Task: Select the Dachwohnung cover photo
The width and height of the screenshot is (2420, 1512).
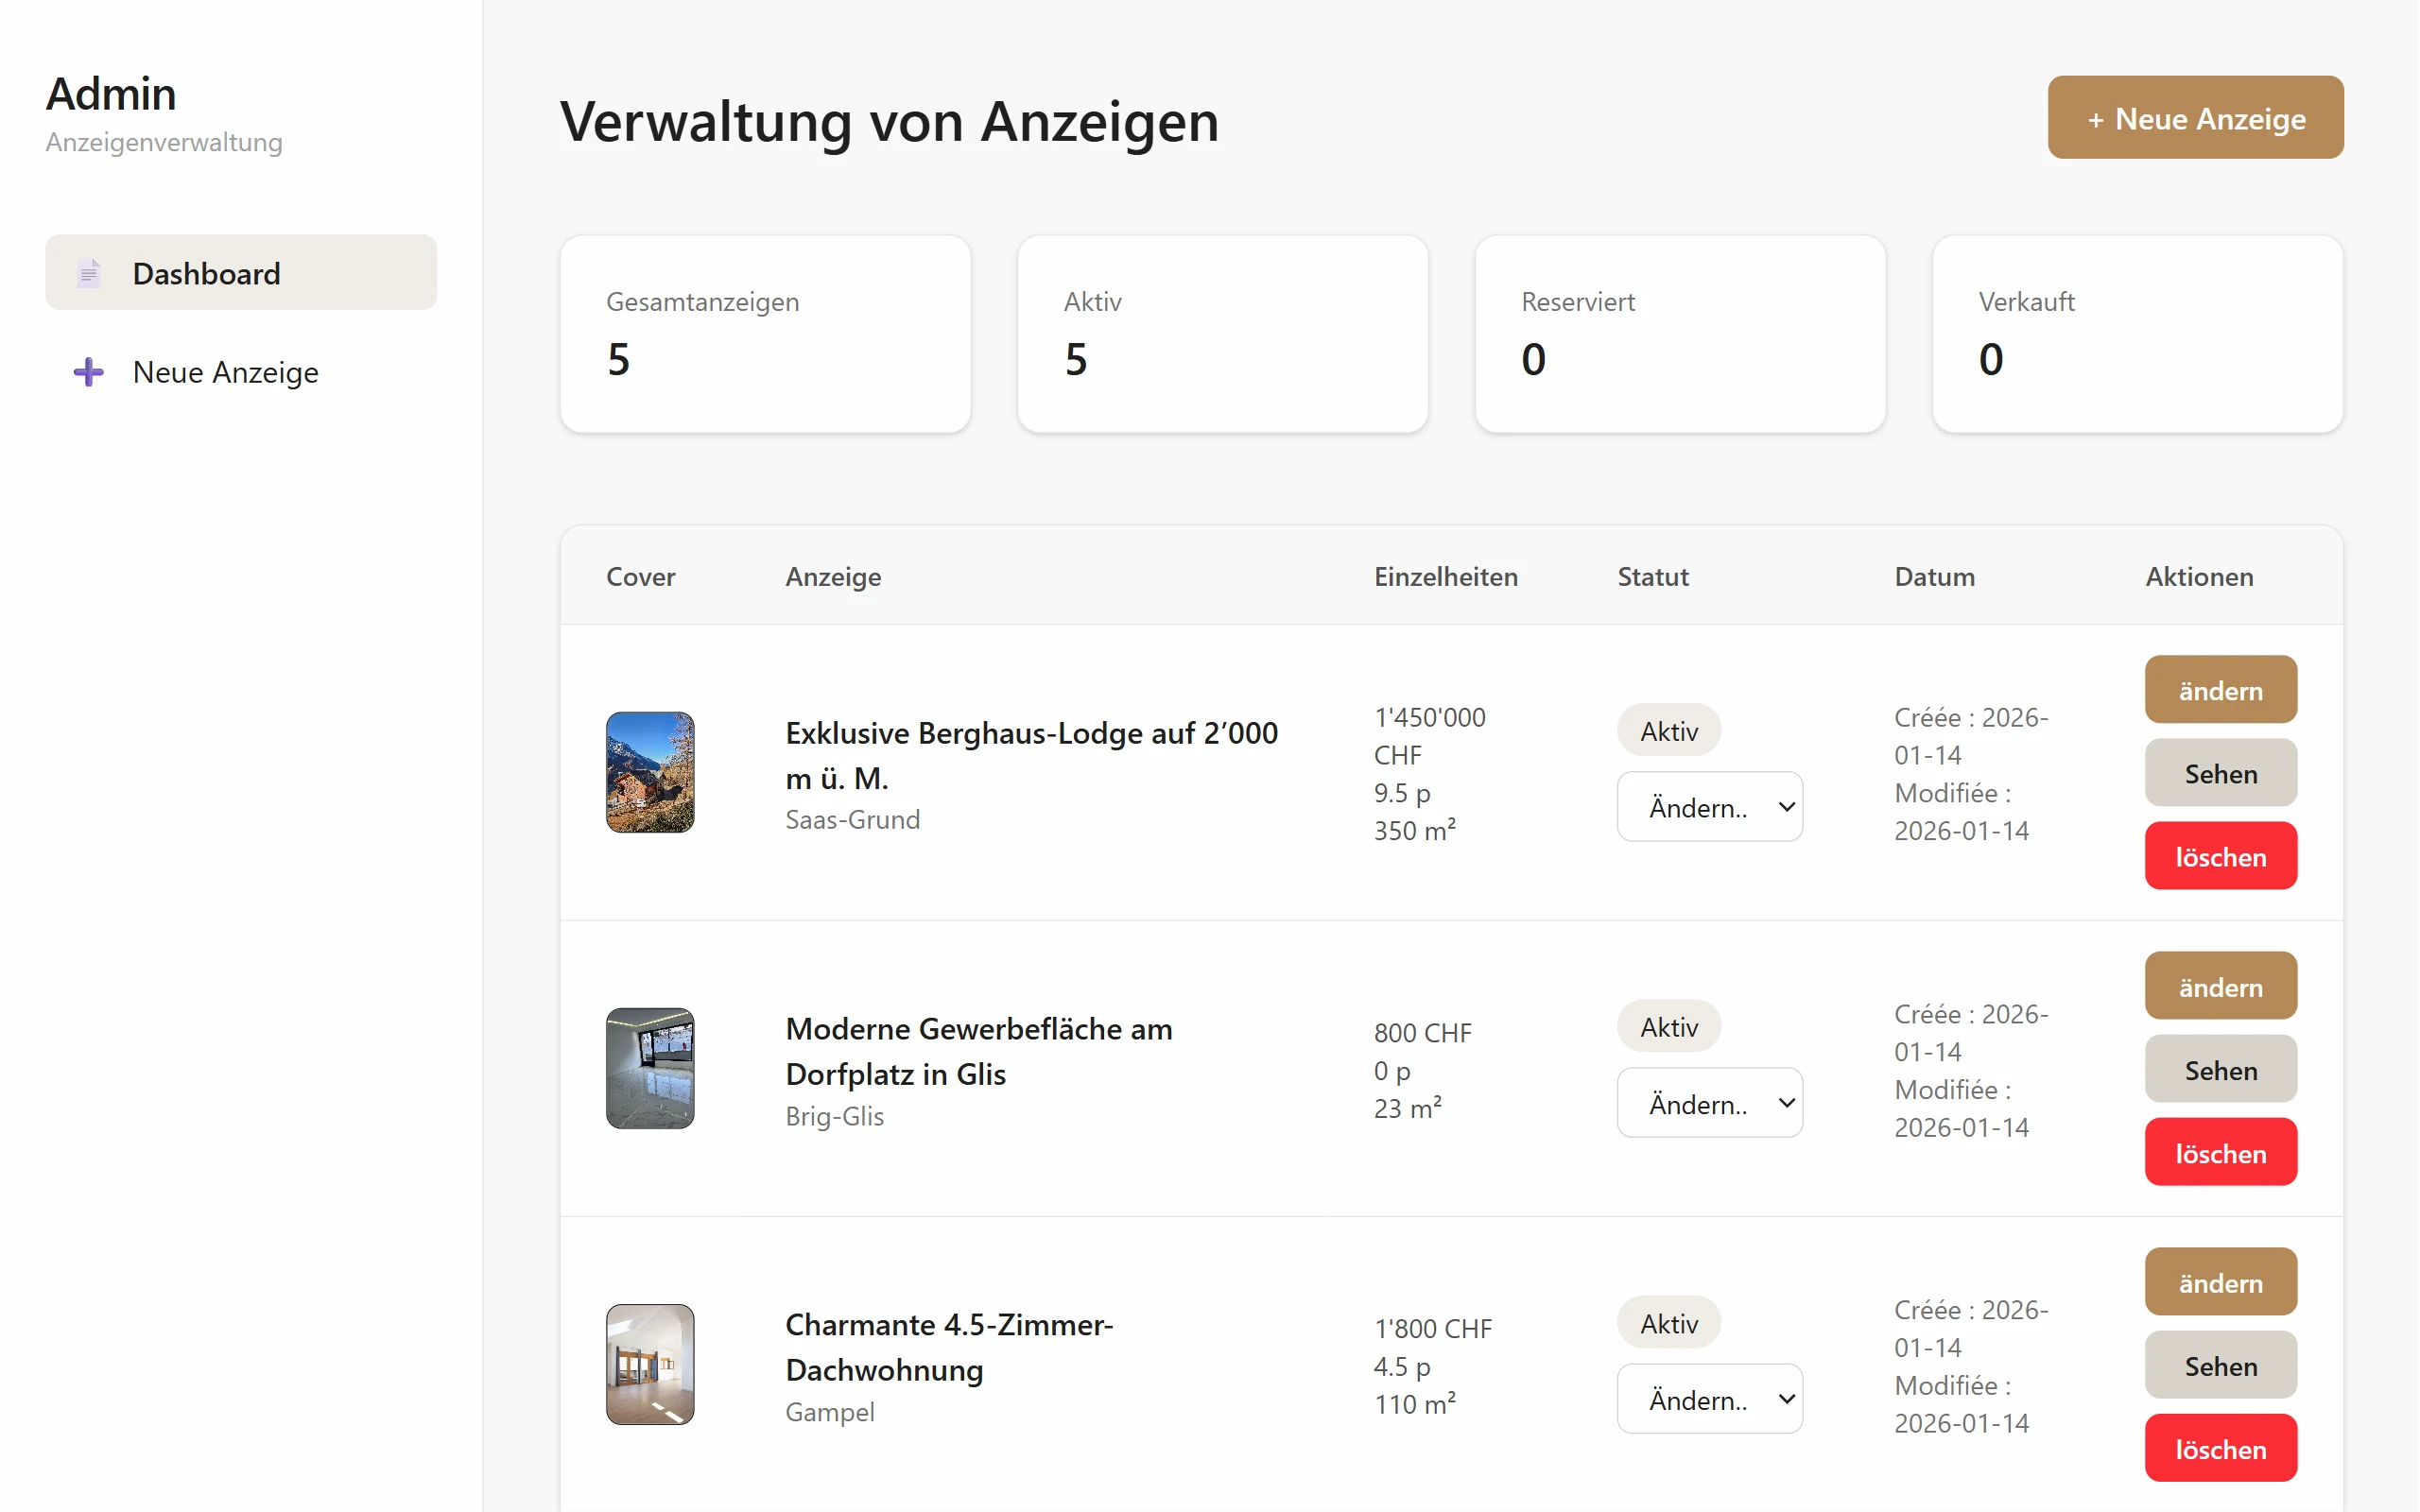Action: 649,1363
